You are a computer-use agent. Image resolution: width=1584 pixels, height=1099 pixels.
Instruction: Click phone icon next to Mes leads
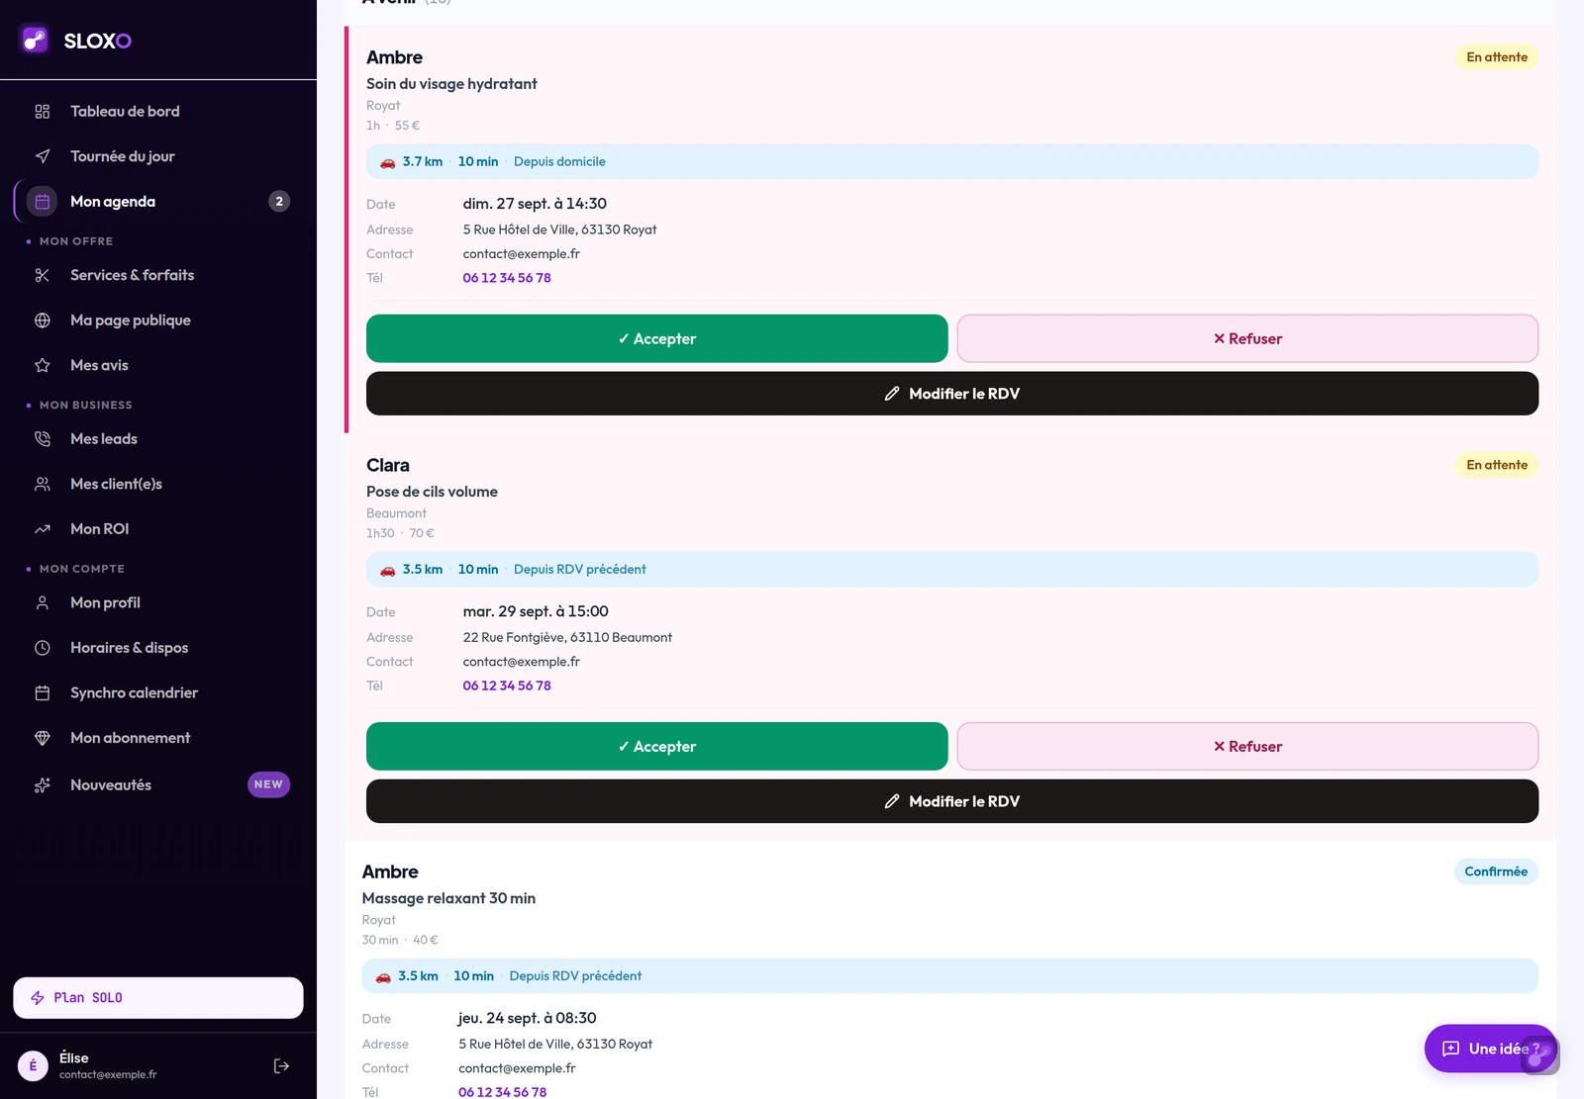coord(43,439)
